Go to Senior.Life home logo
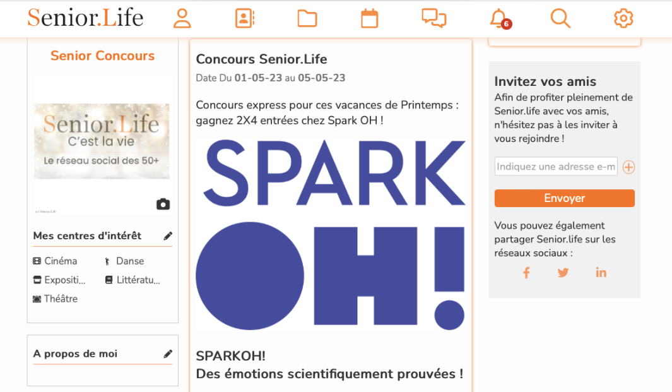The image size is (672, 392). [85, 18]
